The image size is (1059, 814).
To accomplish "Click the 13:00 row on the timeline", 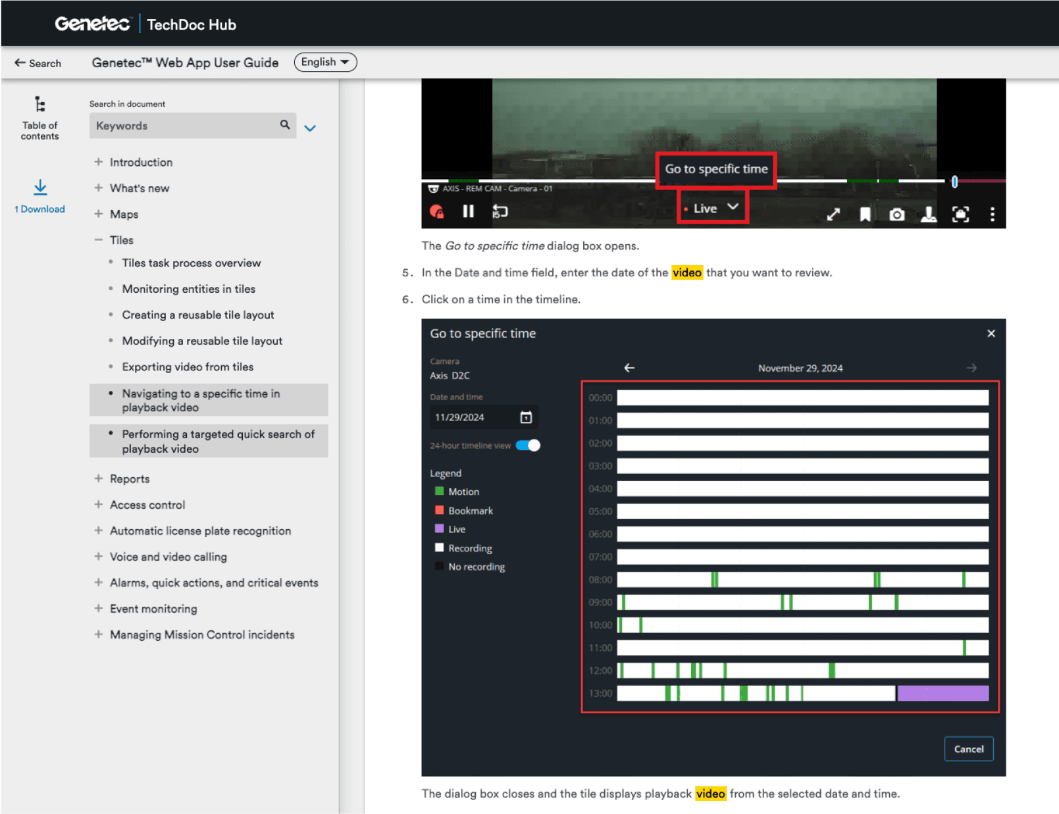I will point(802,693).
